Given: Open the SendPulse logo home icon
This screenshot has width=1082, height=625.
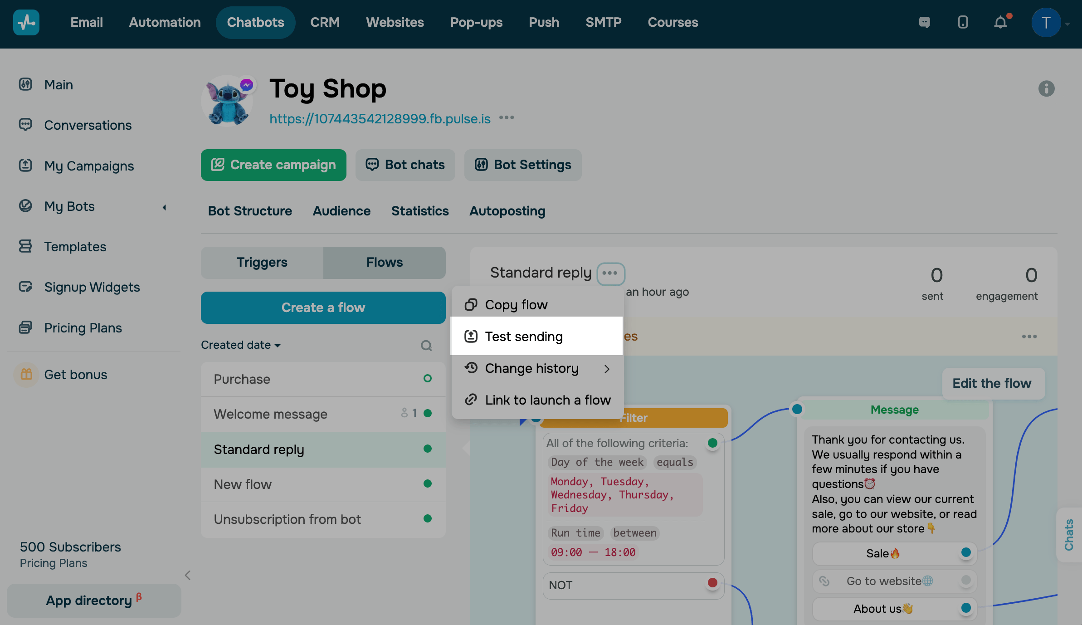Looking at the screenshot, I should pos(26,22).
